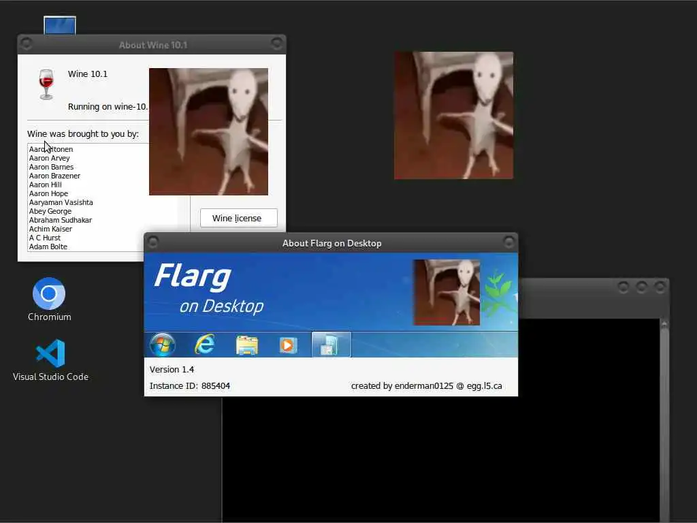Click the About Wine 10.1 title bar text
The height and width of the screenshot is (523, 697).
pos(153,45)
